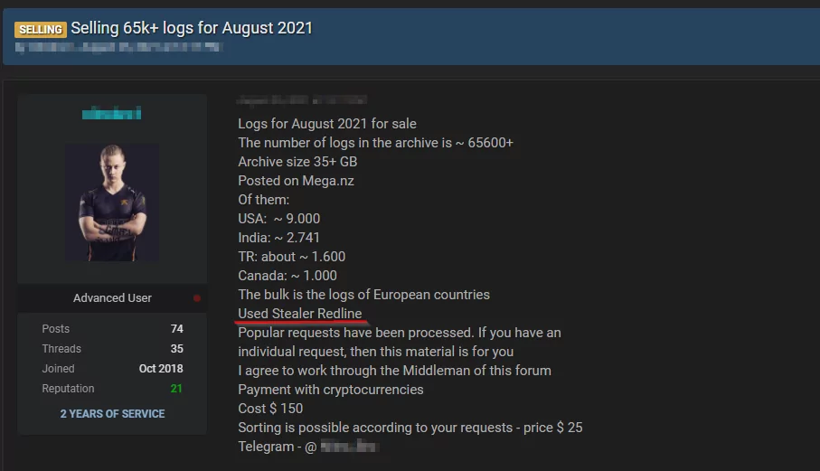Click the green Reputation value 21
Image resolution: width=820 pixels, height=471 pixels.
[x=176, y=389]
